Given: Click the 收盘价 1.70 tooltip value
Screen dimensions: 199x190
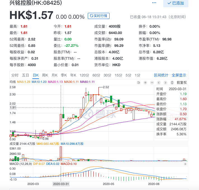Looking at the screenshot, I should [x=183, y=109].
